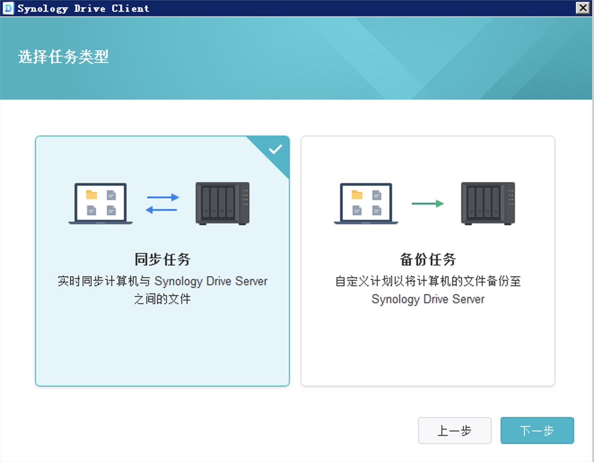Click the checkmark badge on the sync task card
The width and height of the screenshot is (594, 462).
tap(275, 149)
